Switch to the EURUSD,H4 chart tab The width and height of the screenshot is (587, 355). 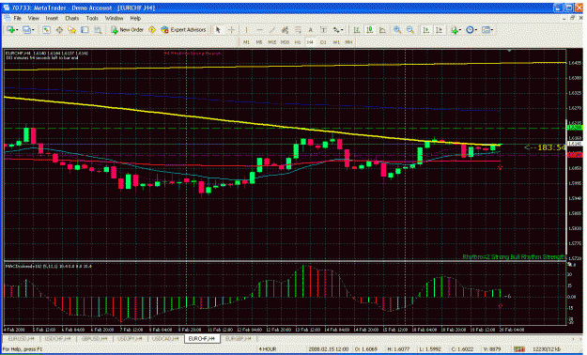tap(22, 338)
